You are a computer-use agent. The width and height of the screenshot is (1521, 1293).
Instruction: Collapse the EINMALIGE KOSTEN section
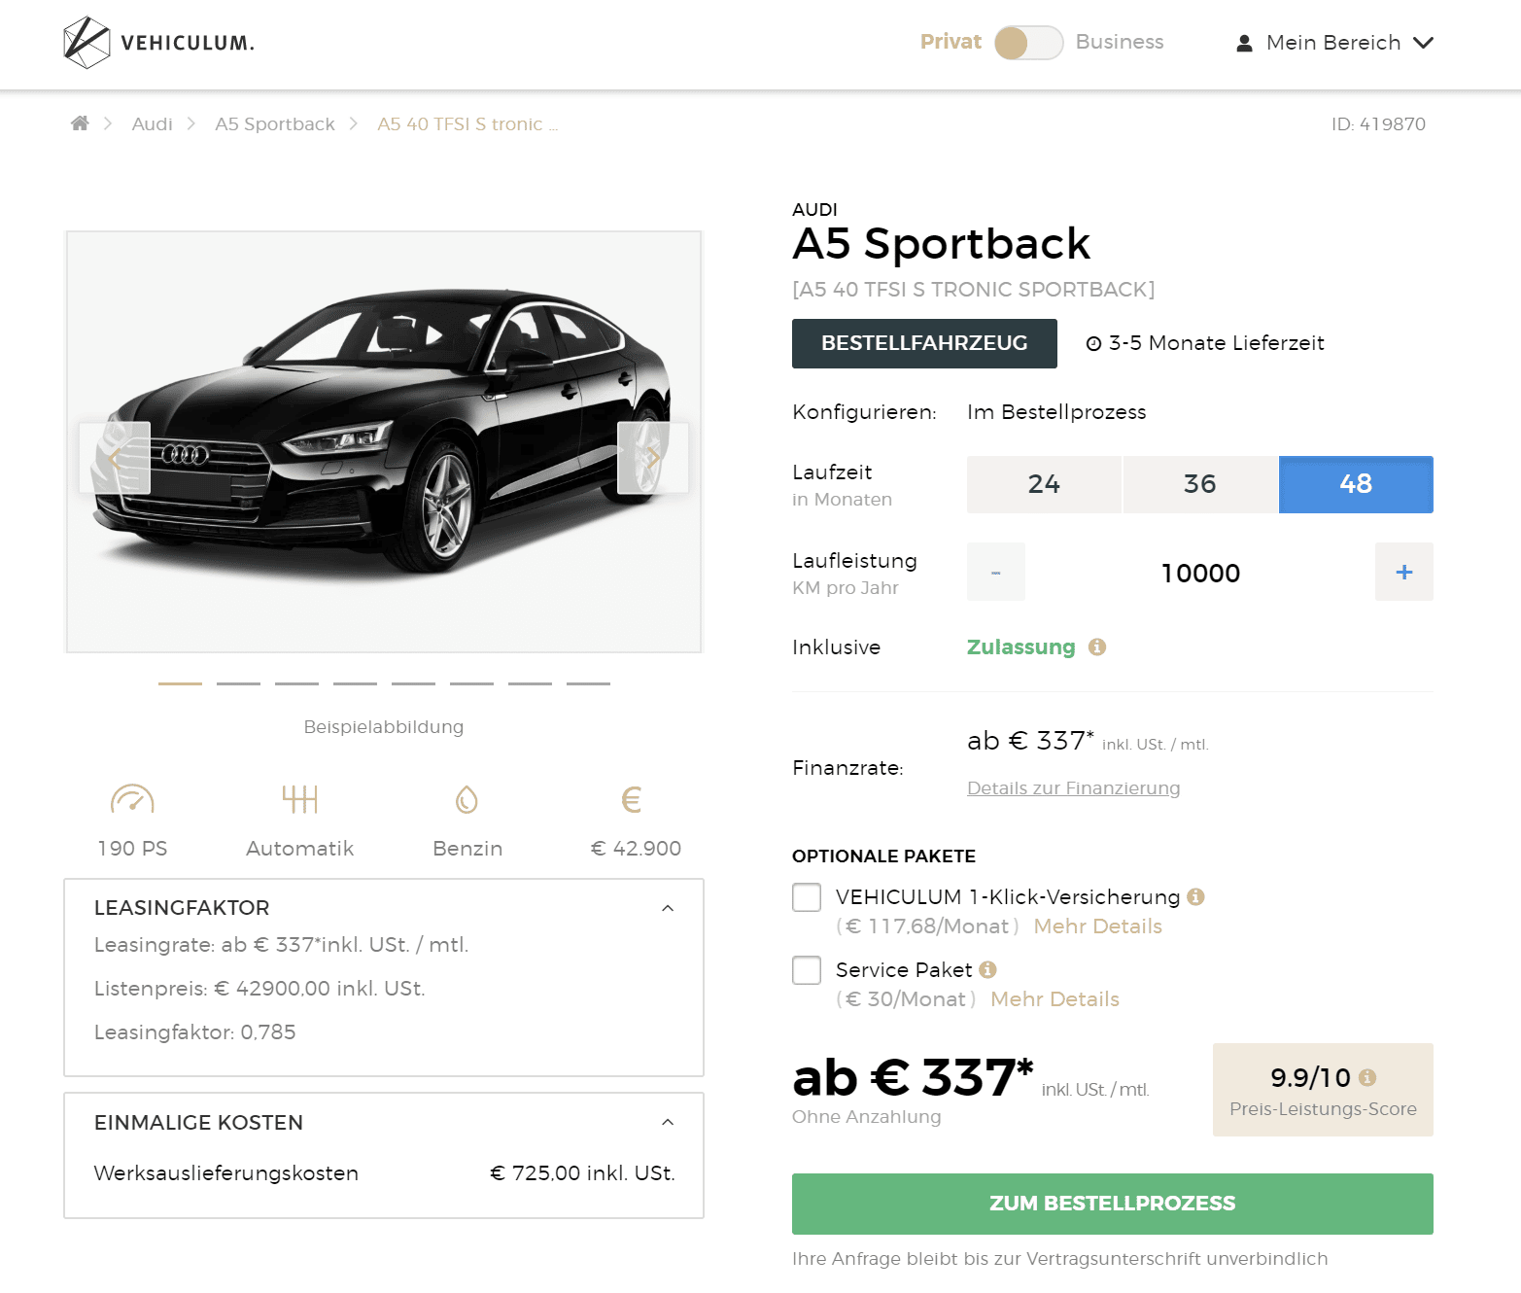click(x=668, y=1122)
